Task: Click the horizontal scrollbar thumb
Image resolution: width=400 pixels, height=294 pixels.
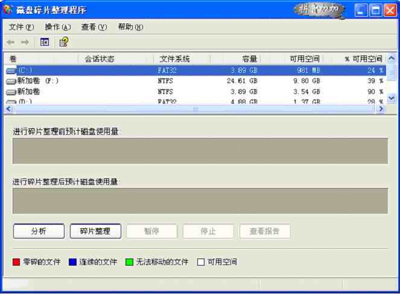Action: click(x=195, y=109)
